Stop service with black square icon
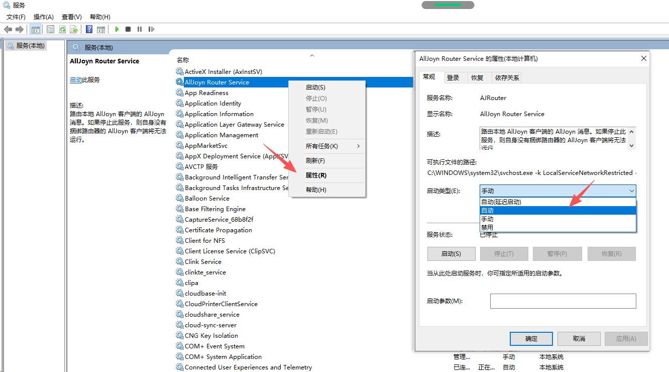 128,29
